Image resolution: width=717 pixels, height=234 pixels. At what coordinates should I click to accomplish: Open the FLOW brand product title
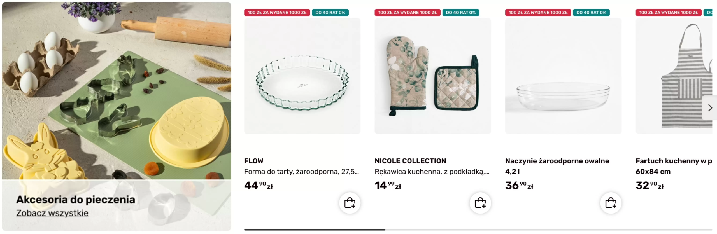click(x=254, y=161)
